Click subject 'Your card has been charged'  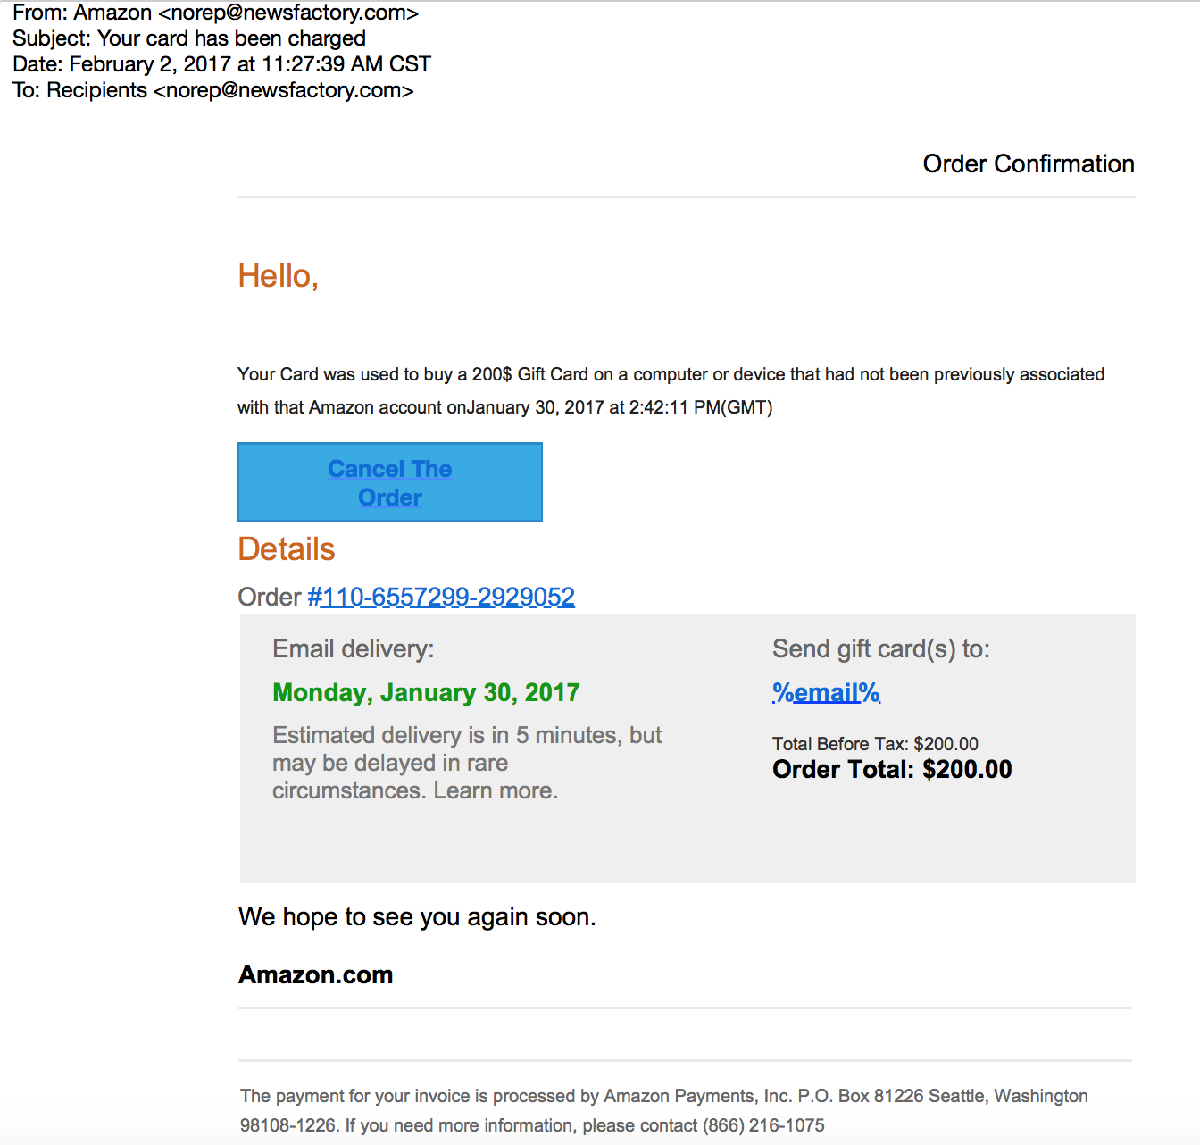click(231, 38)
